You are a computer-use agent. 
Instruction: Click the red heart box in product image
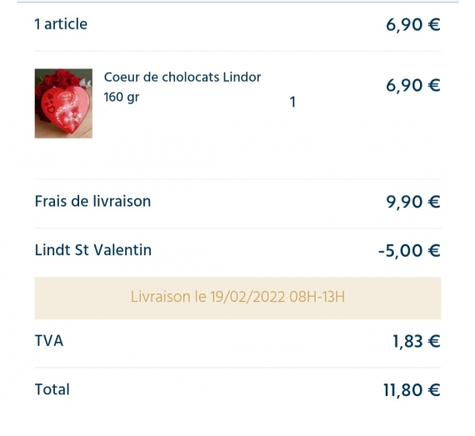click(x=65, y=109)
